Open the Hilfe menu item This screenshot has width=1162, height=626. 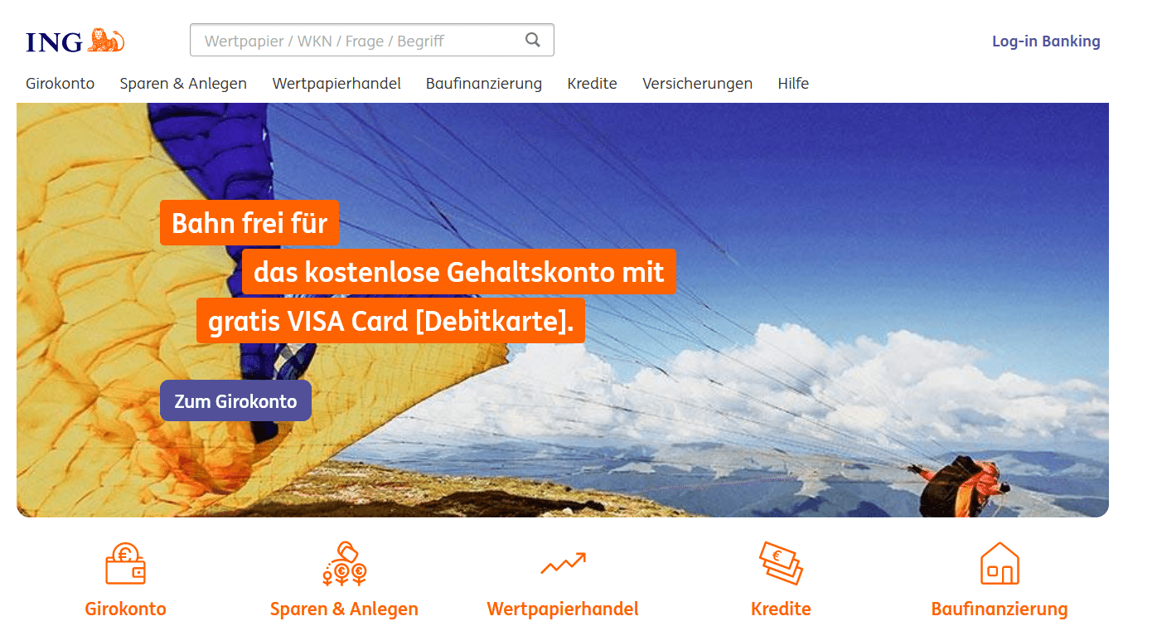coord(793,84)
